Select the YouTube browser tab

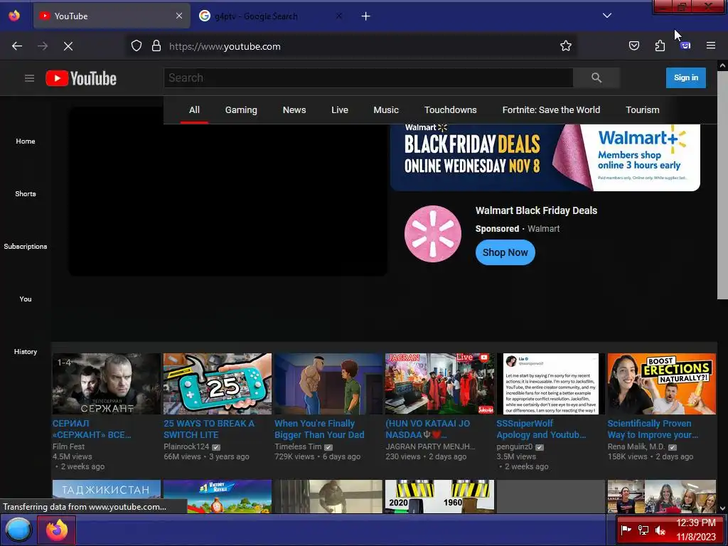pyautogui.click(x=112, y=16)
